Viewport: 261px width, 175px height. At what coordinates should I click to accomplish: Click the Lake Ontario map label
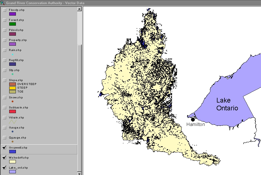[x=227, y=104]
